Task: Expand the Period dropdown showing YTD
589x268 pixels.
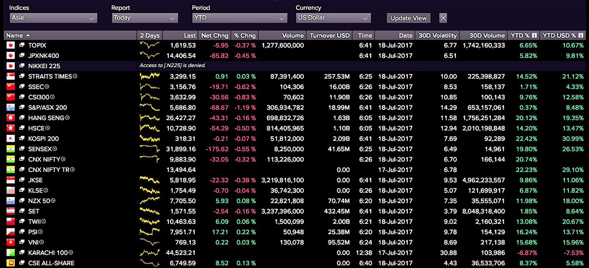Action: pos(240,18)
